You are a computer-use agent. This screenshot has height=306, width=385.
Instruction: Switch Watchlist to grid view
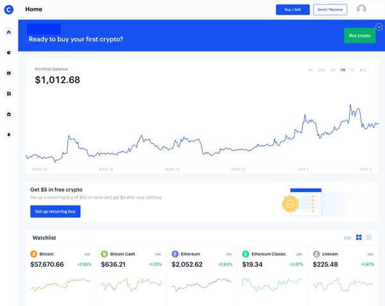pyautogui.click(x=359, y=237)
